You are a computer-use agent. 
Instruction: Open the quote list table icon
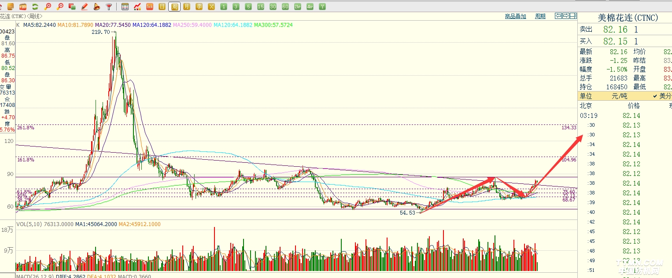pos(125,7)
